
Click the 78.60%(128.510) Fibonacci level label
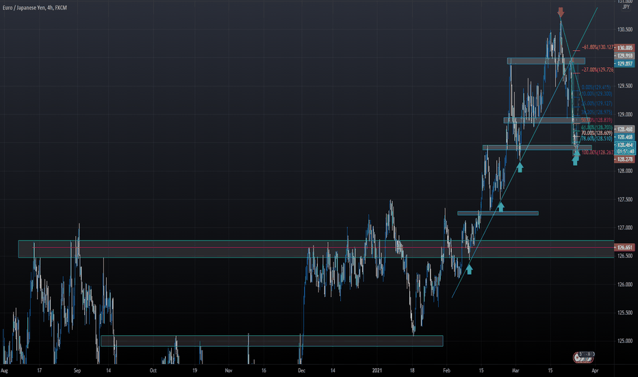[x=596, y=138]
